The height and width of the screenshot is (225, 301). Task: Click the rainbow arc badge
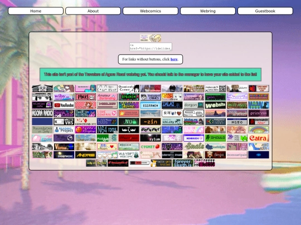coord(259,129)
